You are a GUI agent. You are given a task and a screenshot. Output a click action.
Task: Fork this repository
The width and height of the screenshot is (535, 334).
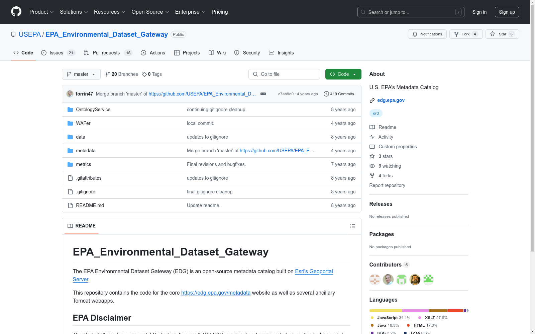pos(466,34)
